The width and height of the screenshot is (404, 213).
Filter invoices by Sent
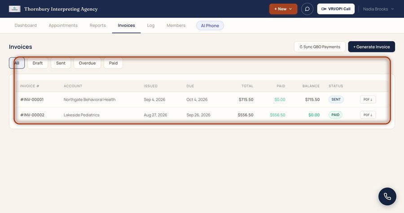pos(61,63)
